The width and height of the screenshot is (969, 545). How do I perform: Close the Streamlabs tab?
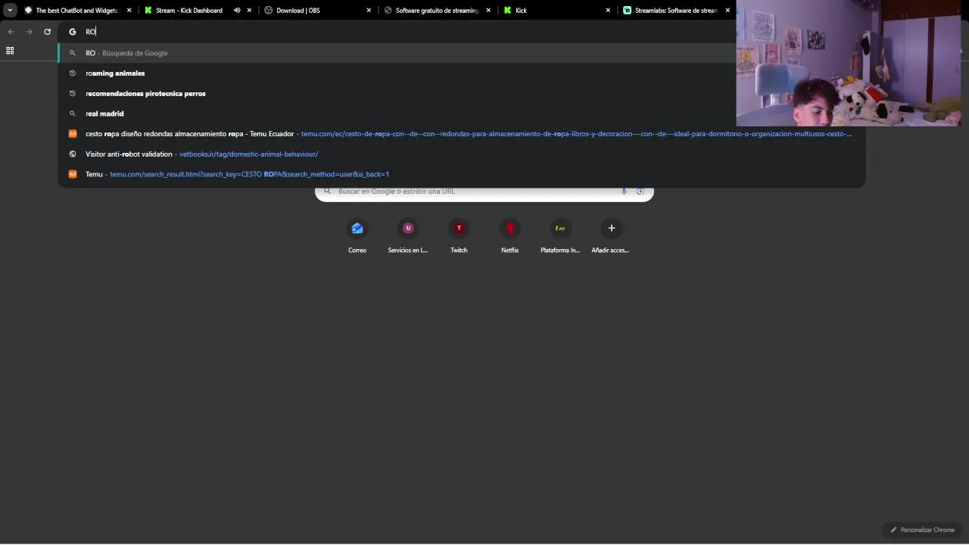tap(728, 11)
